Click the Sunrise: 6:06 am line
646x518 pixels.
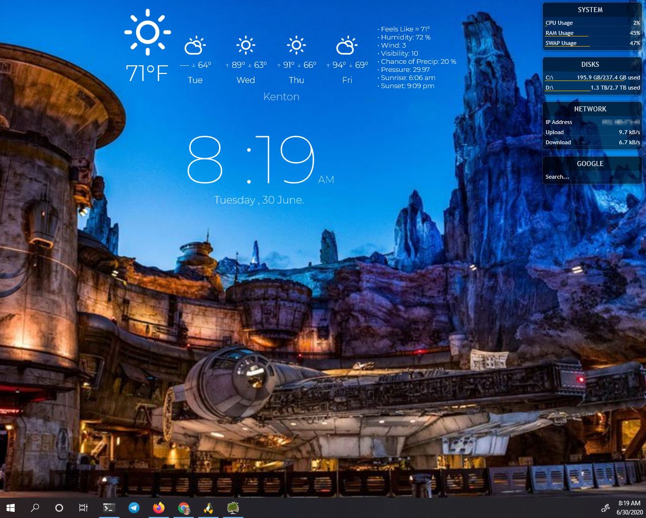pyautogui.click(x=407, y=77)
